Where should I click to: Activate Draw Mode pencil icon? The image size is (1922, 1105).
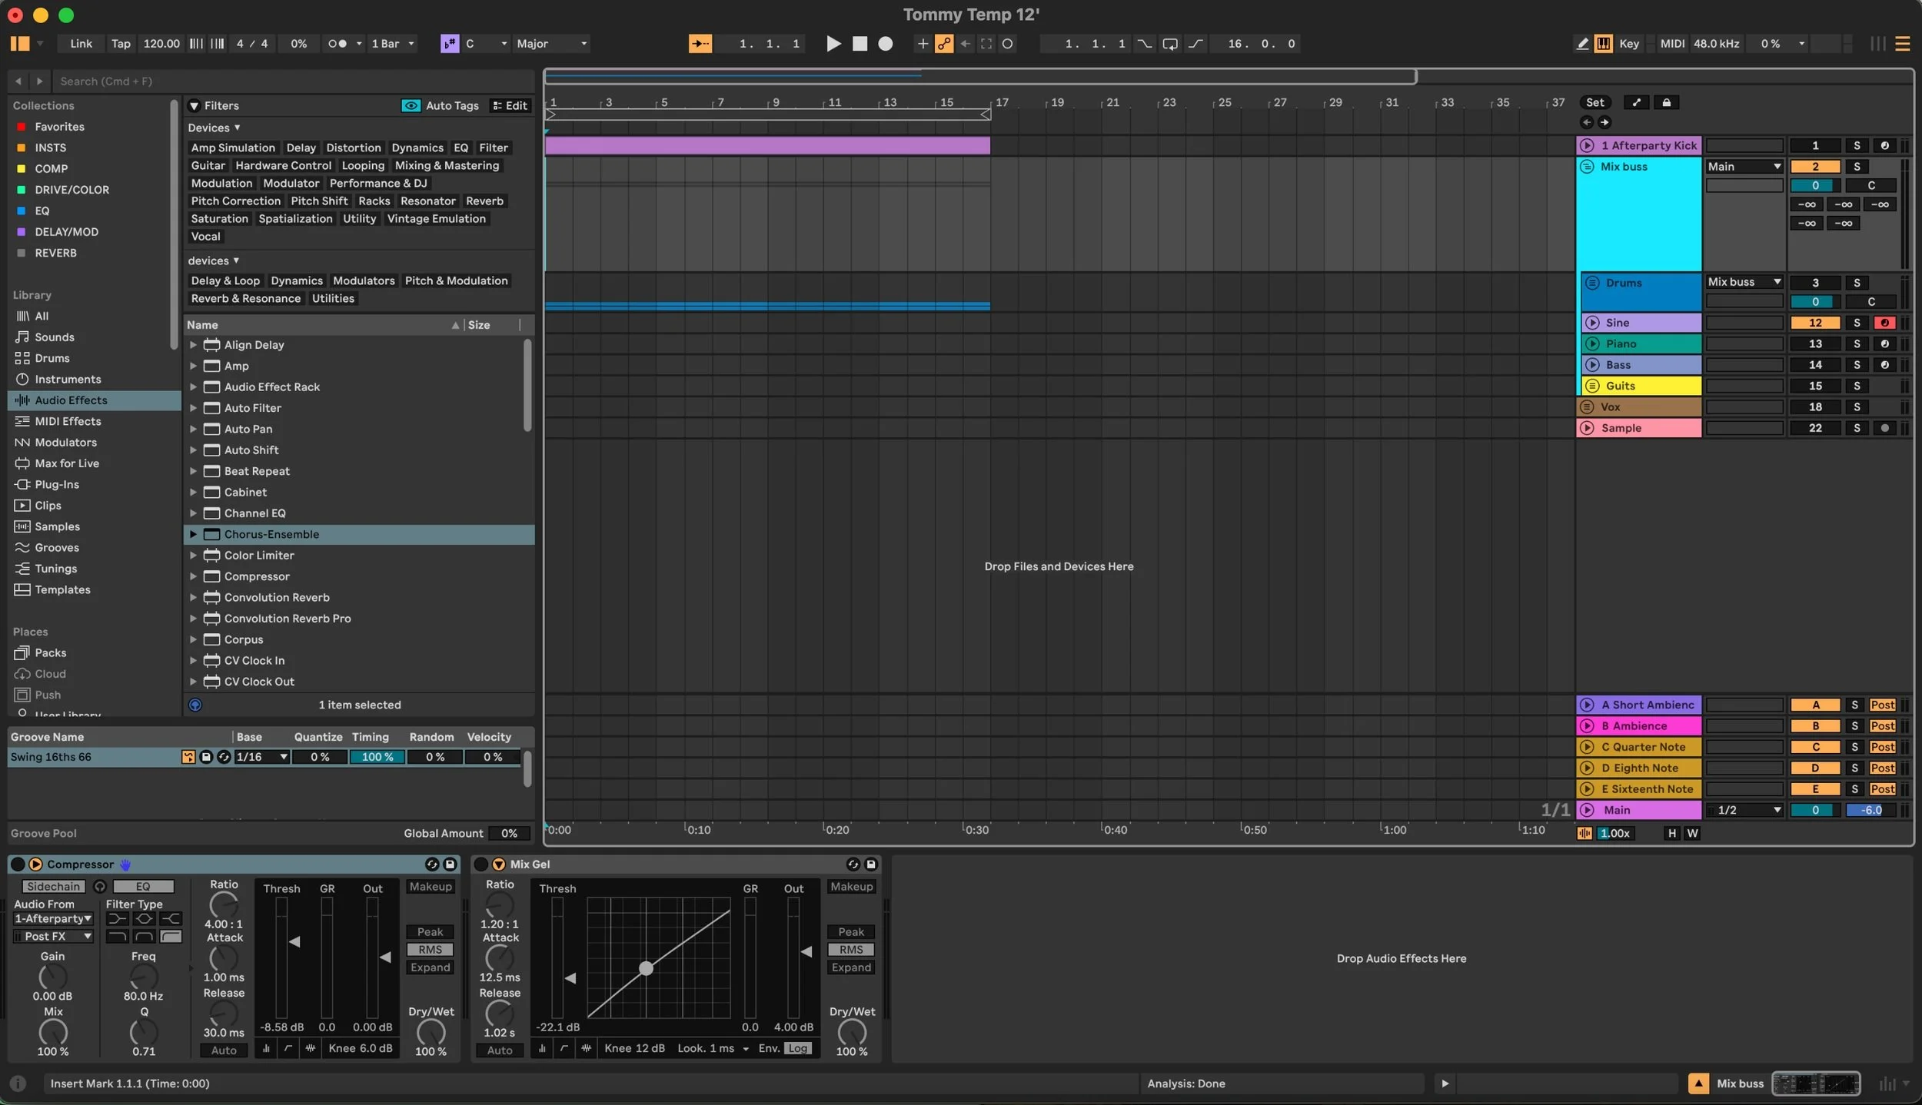click(x=1582, y=44)
